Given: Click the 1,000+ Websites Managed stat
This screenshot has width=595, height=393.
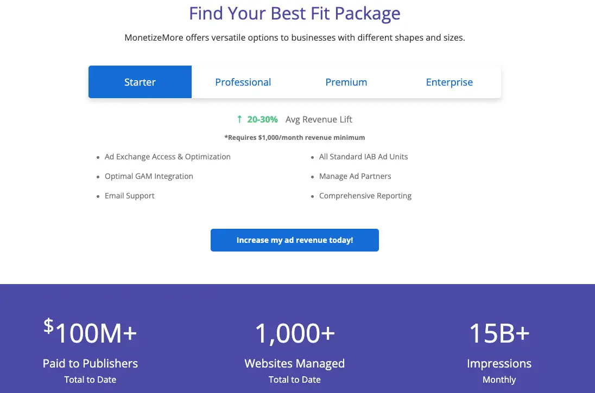Looking at the screenshot, I should (x=295, y=334).
